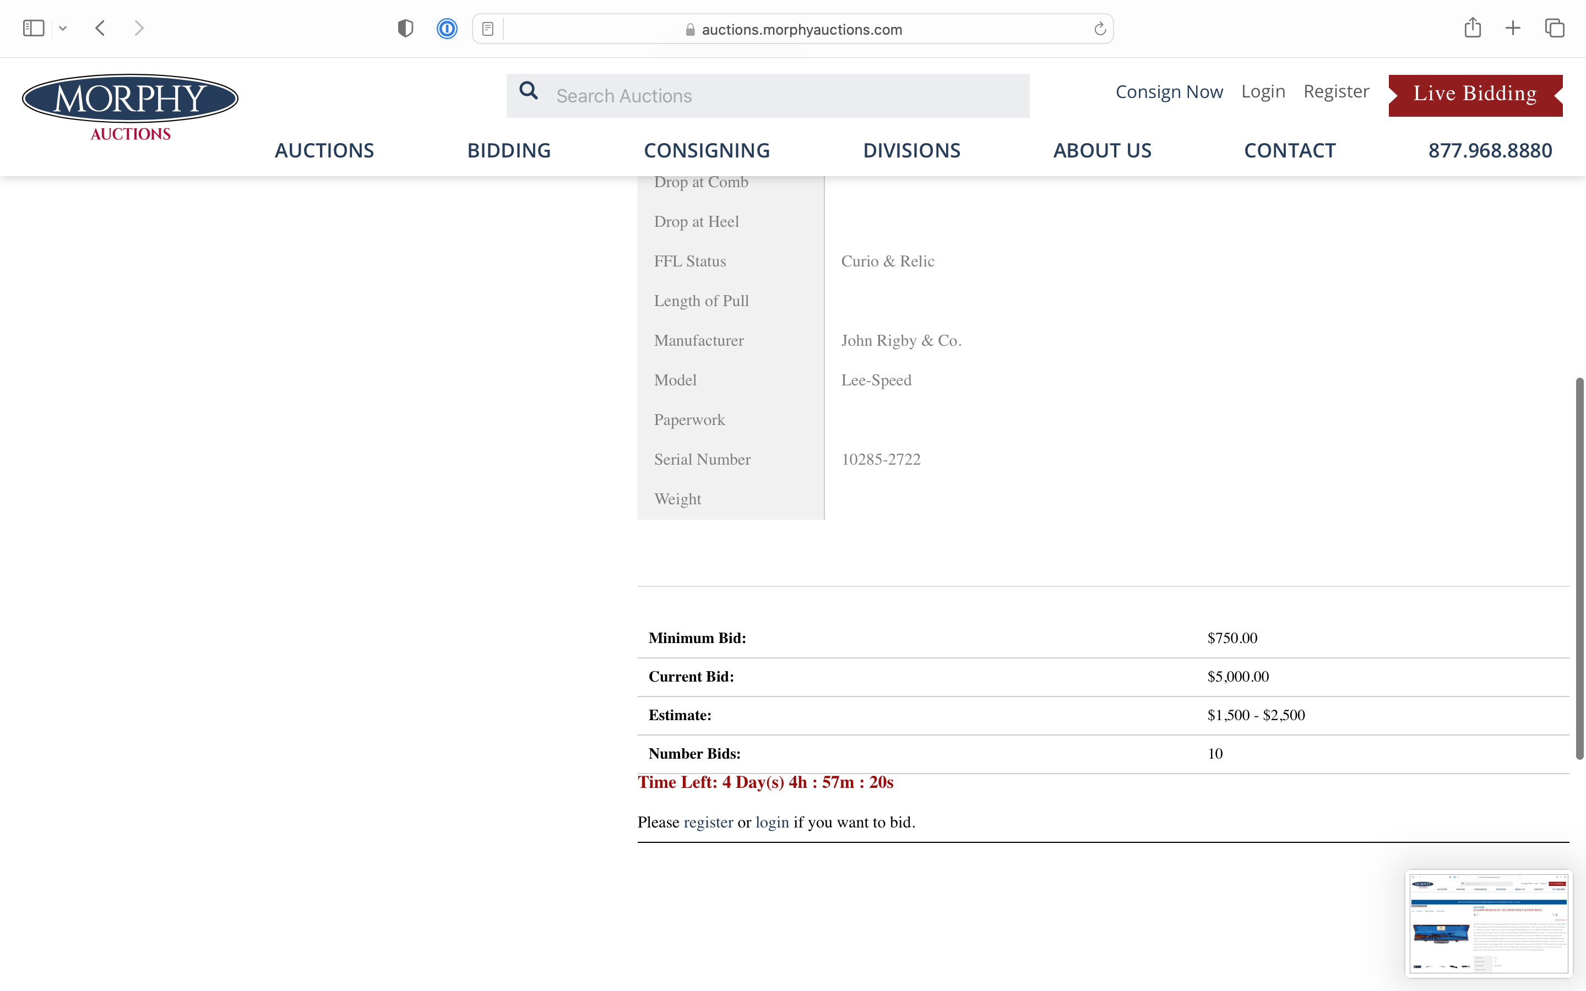Click the Number Bids label

click(x=694, y=754)
